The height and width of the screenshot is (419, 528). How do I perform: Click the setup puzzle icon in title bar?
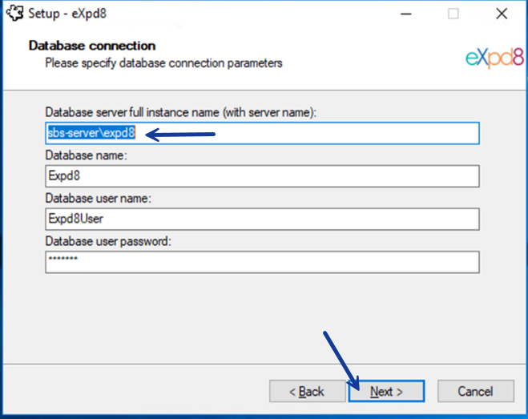pos(14,14)
